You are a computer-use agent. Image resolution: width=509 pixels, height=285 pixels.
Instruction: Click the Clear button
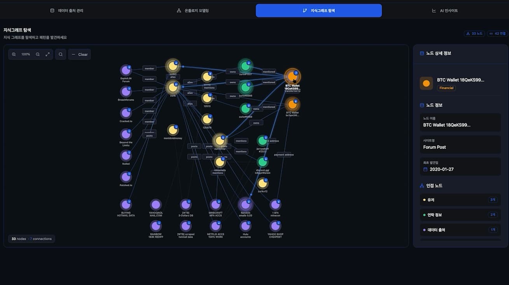[x=80, y=54]
